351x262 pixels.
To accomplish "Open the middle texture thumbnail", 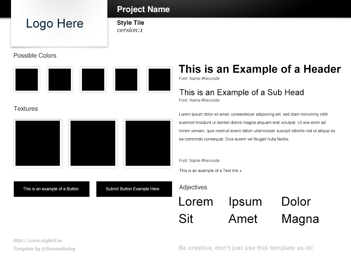I will tap(93, 143).
